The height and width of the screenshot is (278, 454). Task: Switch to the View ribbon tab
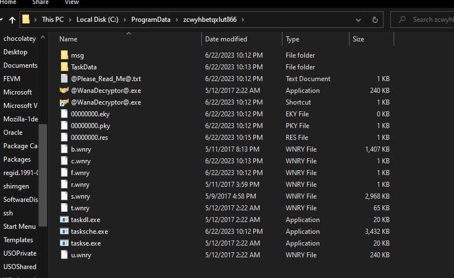72,2
